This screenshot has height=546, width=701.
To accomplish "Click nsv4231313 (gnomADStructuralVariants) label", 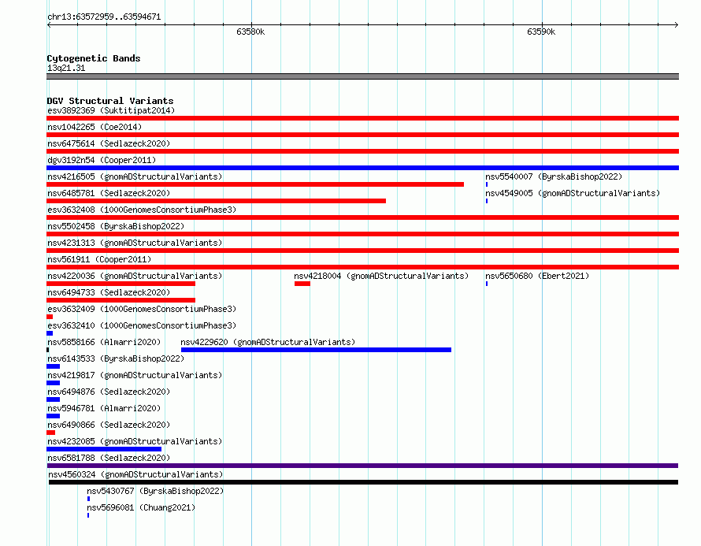I will pos(135,243).
